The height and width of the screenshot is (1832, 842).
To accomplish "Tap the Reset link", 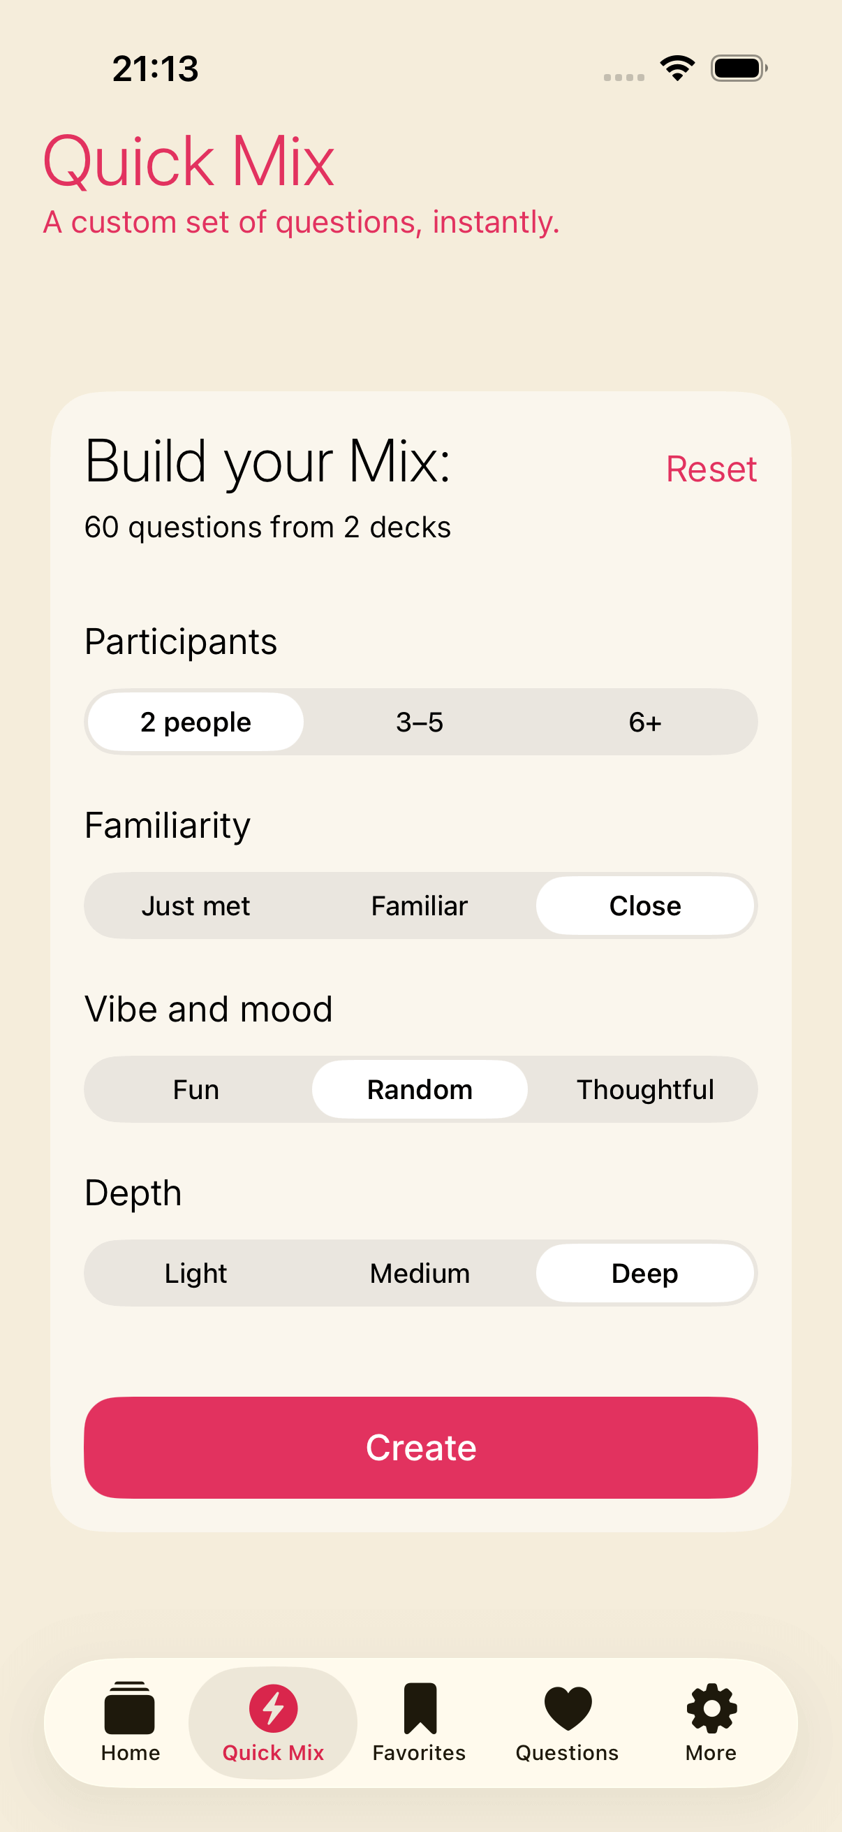I will point(711,470).
